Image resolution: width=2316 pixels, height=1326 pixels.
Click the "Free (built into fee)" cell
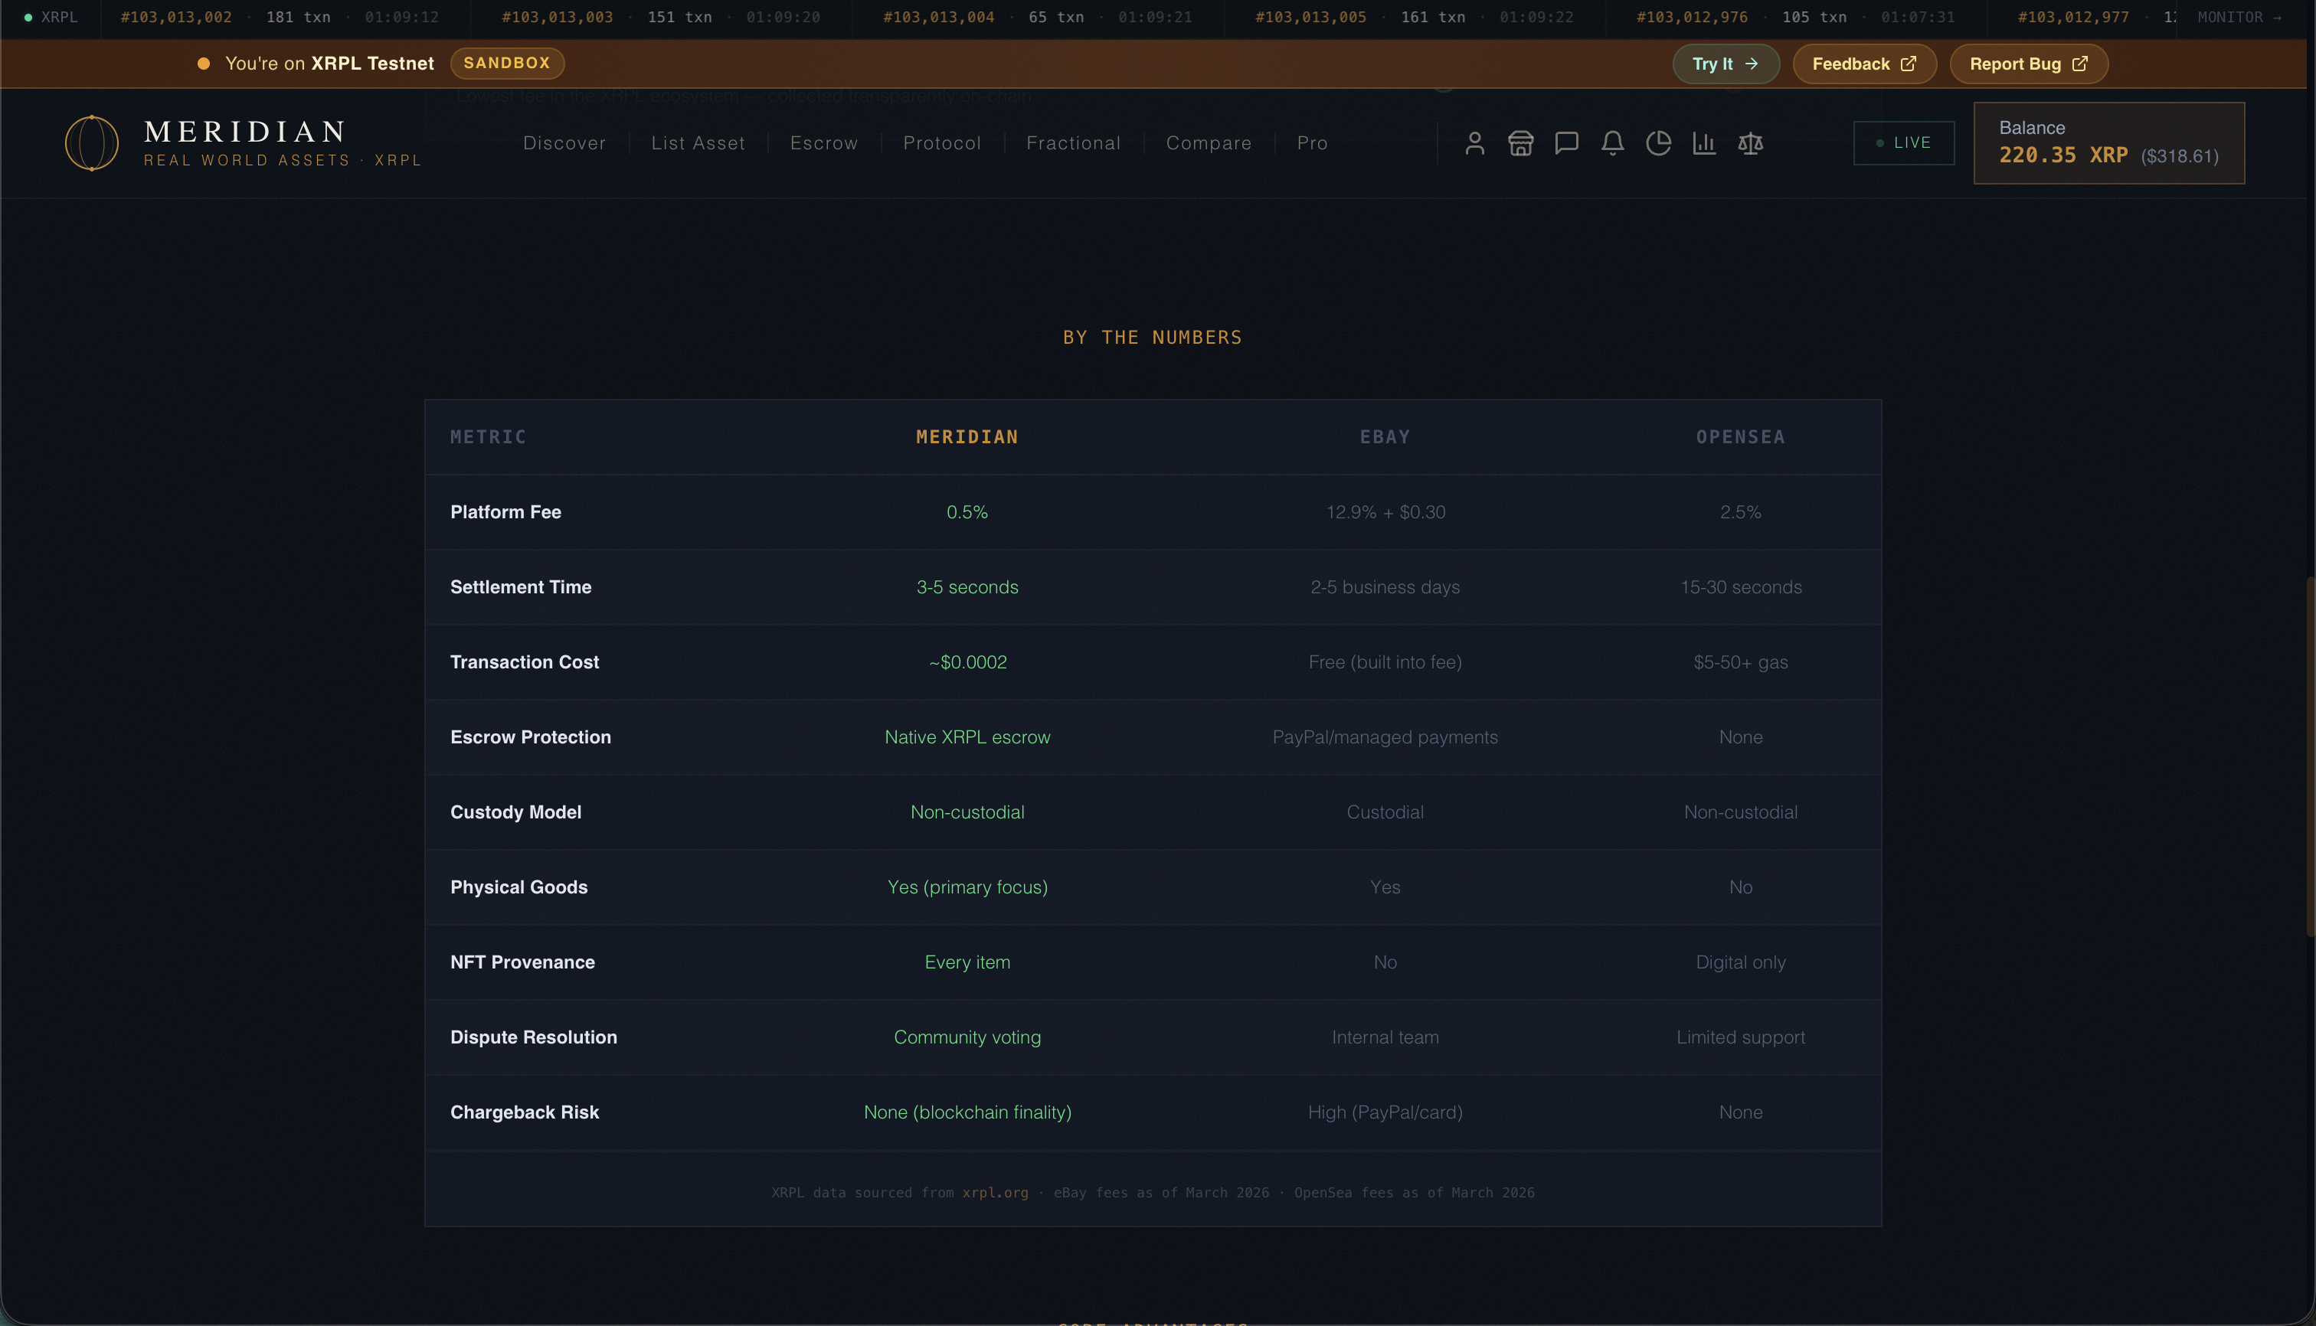pos(1385,662)
